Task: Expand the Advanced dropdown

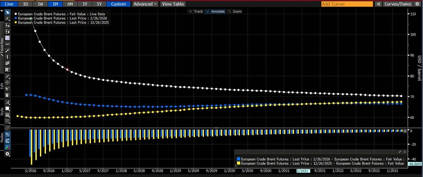Action: (x=145, y=4)
